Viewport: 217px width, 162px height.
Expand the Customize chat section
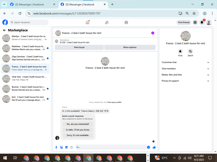(185, 62)
